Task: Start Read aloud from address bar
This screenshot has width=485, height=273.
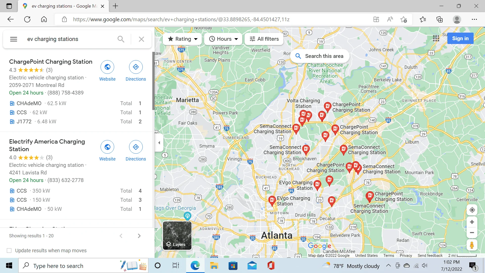Action: (390, 19)
